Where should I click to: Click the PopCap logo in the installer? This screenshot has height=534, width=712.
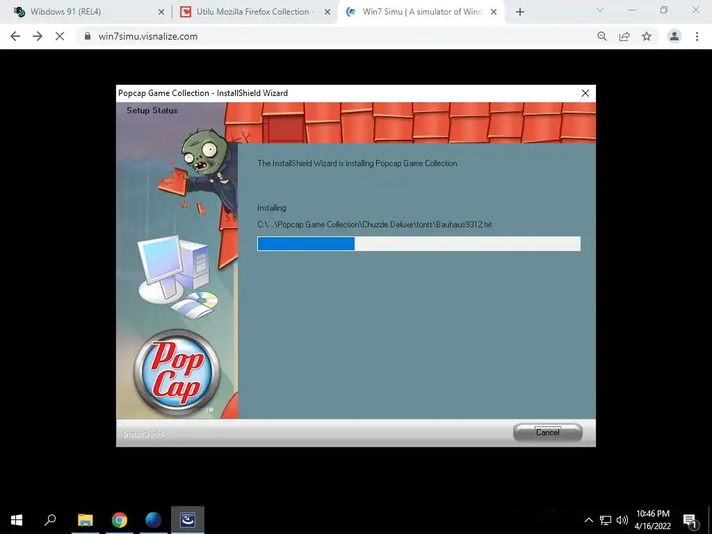177,373
